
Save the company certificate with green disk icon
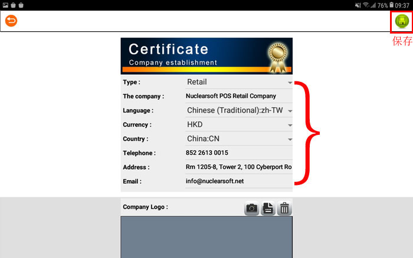pos(402,21)
